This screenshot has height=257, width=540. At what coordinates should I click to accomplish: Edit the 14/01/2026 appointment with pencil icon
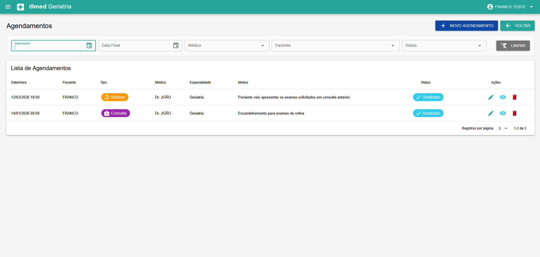(491, 113)
